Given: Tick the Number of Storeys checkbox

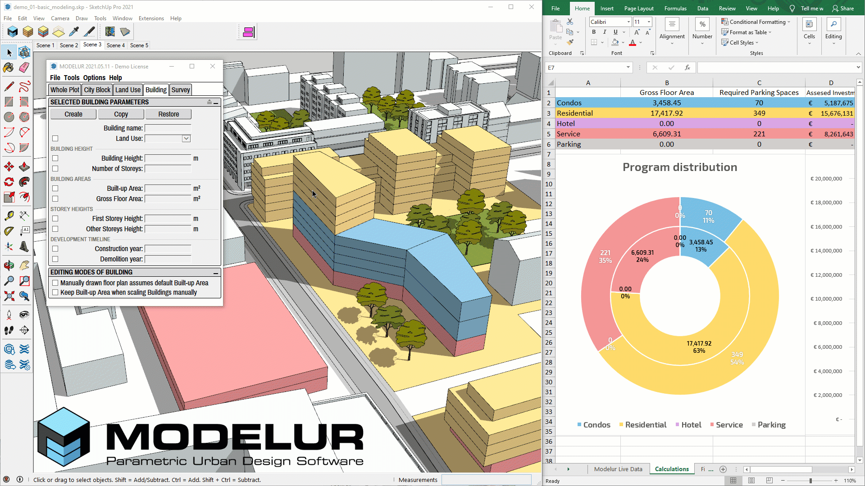Looking at the screenshot, I should pos(55,169).
